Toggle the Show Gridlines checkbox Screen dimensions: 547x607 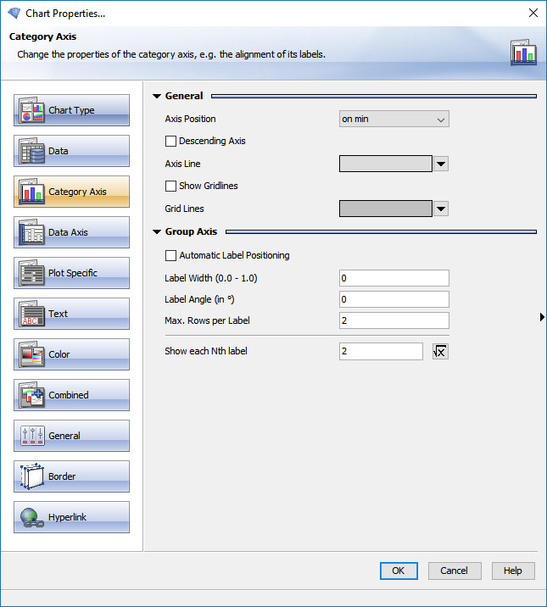171,186
